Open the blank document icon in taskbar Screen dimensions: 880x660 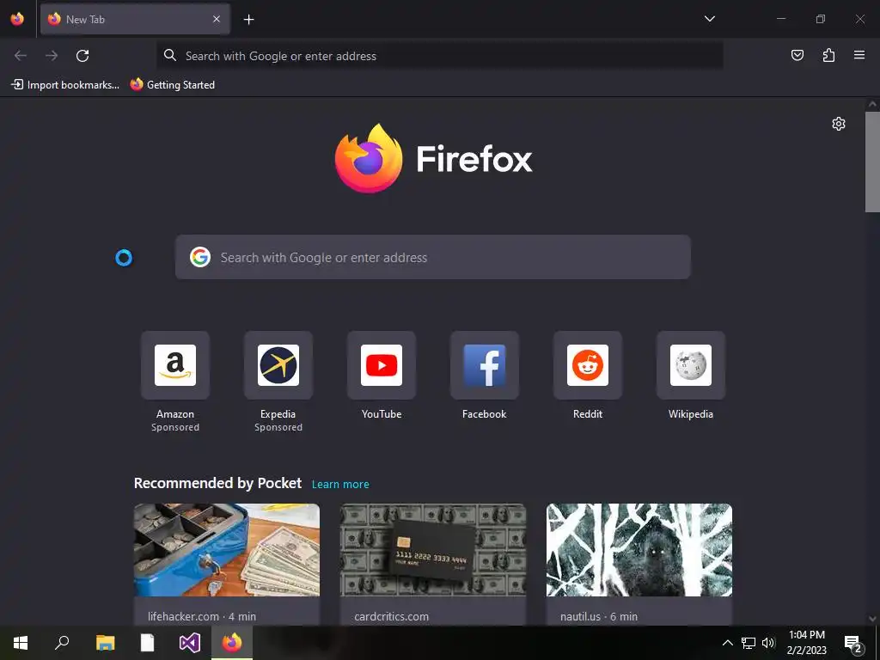[x=147, y=643]
